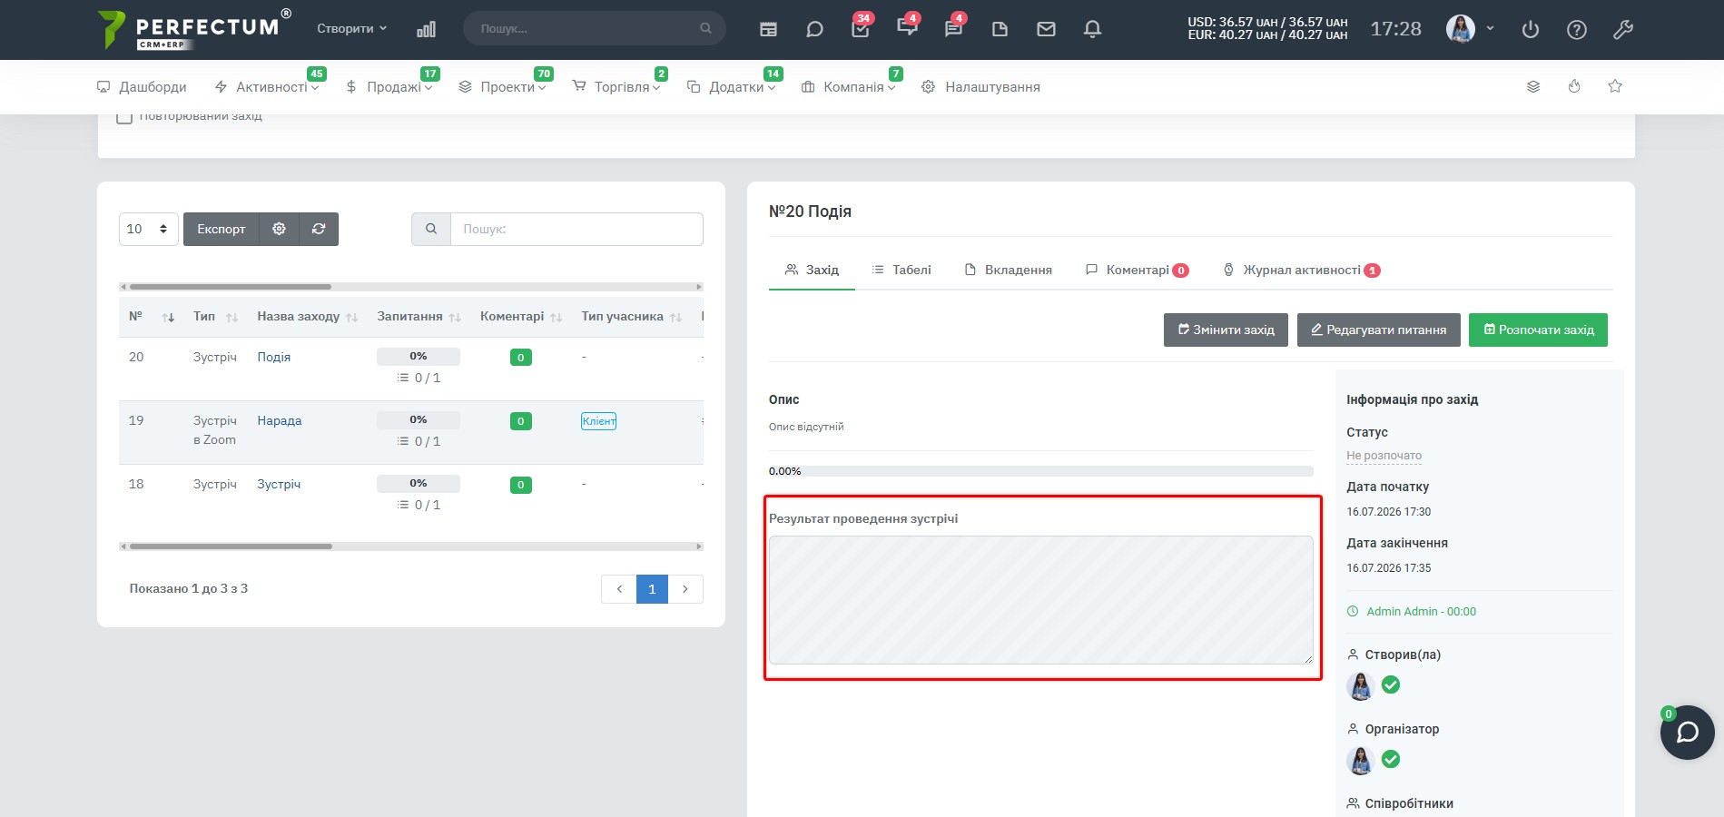Toggle the recurring event checkbox
Screen dimensions: 1724x817
[x=125, y=117]
